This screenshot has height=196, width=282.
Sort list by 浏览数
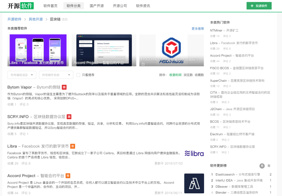[188, 75]
